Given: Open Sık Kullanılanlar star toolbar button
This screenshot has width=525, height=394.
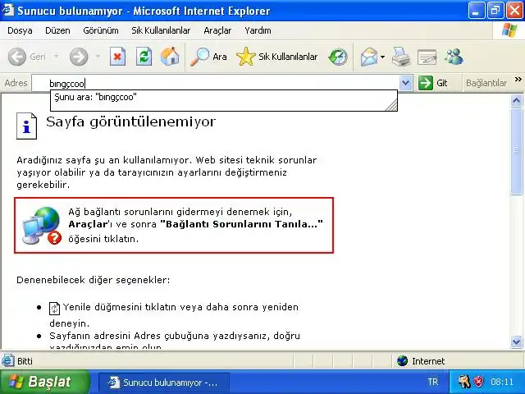Looking at the screenshot, I should (277, 57).
